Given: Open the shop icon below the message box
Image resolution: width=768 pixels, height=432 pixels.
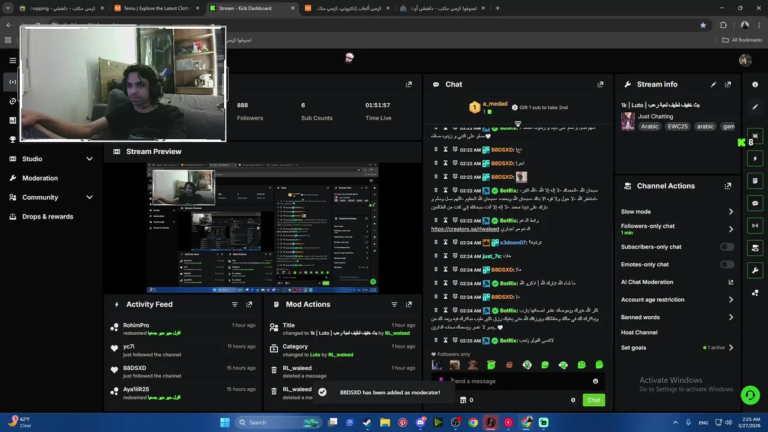Looking at the screenshot, I should click(x=463, y=400).
